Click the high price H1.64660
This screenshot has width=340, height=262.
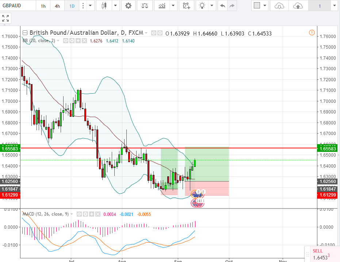(x=205, y=33)
